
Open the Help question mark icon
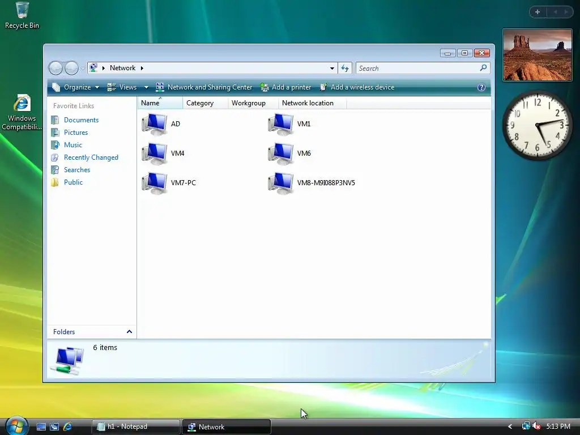pyautogui.click(x=481, y=87)
